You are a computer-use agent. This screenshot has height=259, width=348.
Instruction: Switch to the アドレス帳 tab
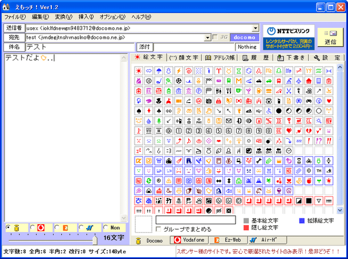click(x=220, y=58)
